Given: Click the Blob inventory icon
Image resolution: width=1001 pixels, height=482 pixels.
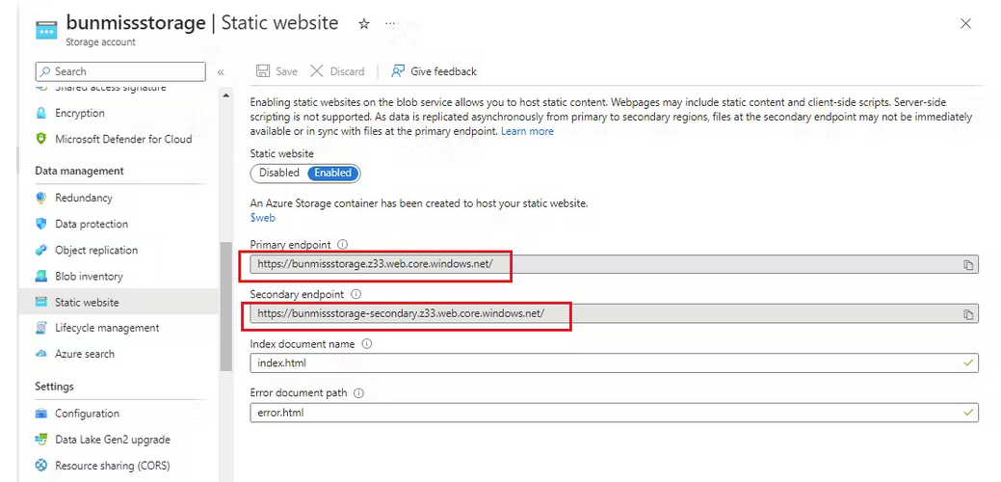Looking at the screenshot, I should [x=41, y=277].
